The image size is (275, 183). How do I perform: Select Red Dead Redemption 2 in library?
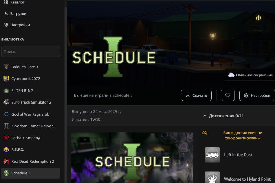(x=32, y=161)
